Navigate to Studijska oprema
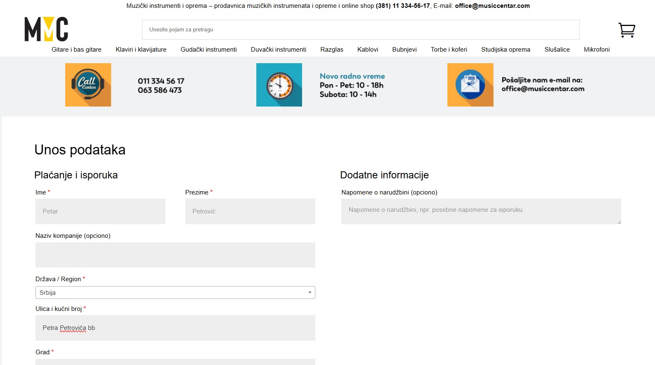Screen dimensions: 655x365 click(505, 50)
